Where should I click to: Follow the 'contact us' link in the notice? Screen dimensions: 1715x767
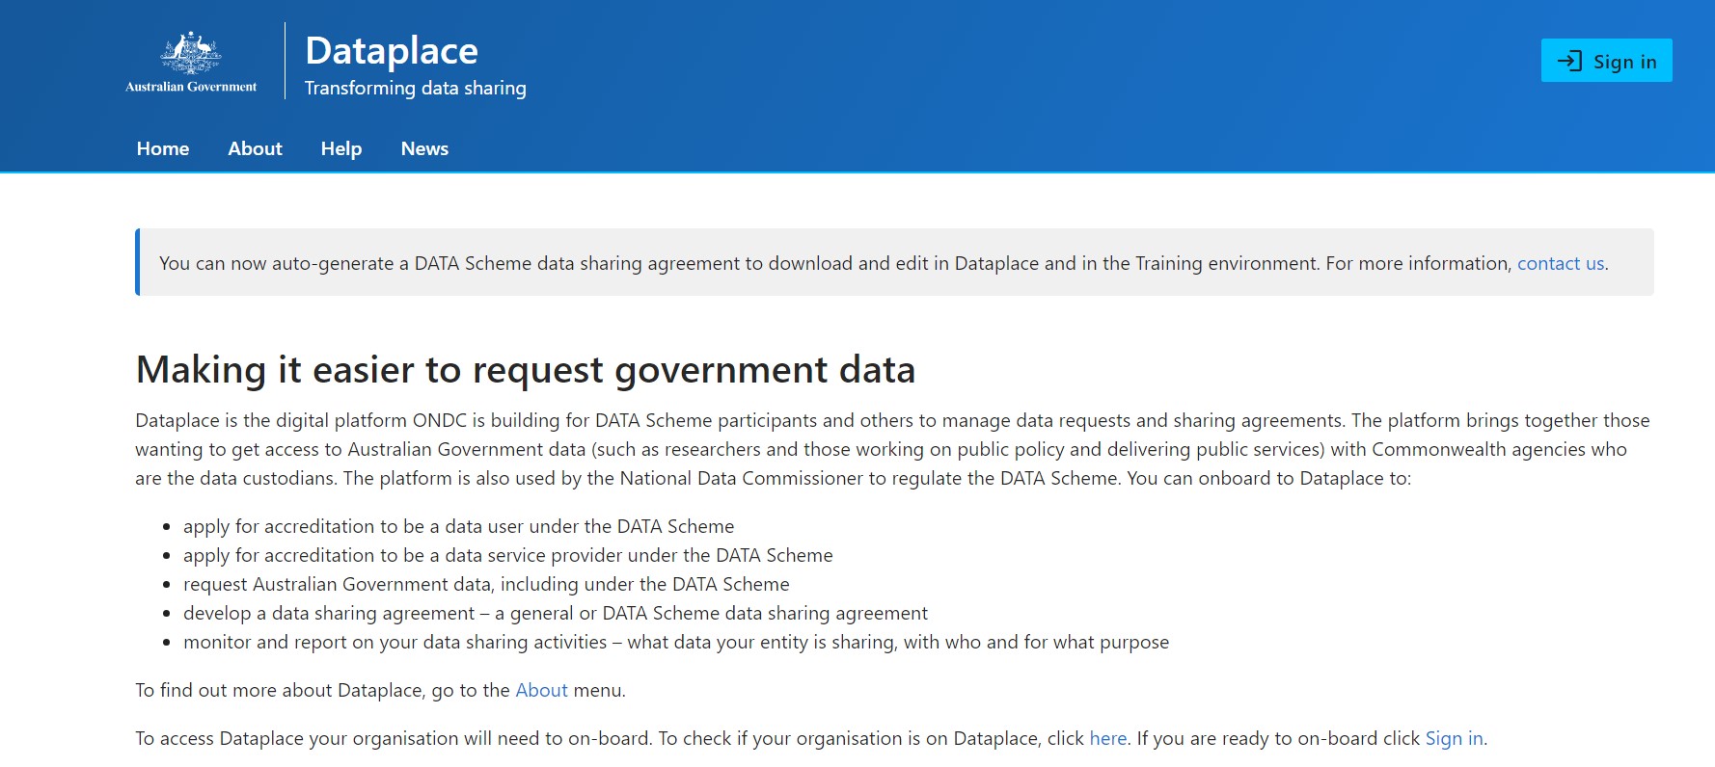[1561, 263]
